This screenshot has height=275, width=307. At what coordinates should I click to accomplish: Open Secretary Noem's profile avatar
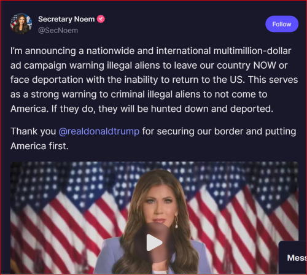[x=21, y=24]
